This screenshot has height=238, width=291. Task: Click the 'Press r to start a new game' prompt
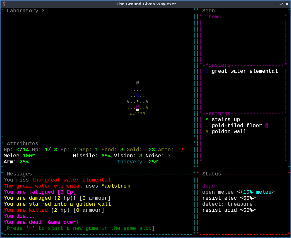[79, 228]
